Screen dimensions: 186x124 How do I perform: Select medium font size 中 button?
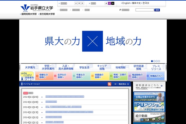[x=79, y=3]
